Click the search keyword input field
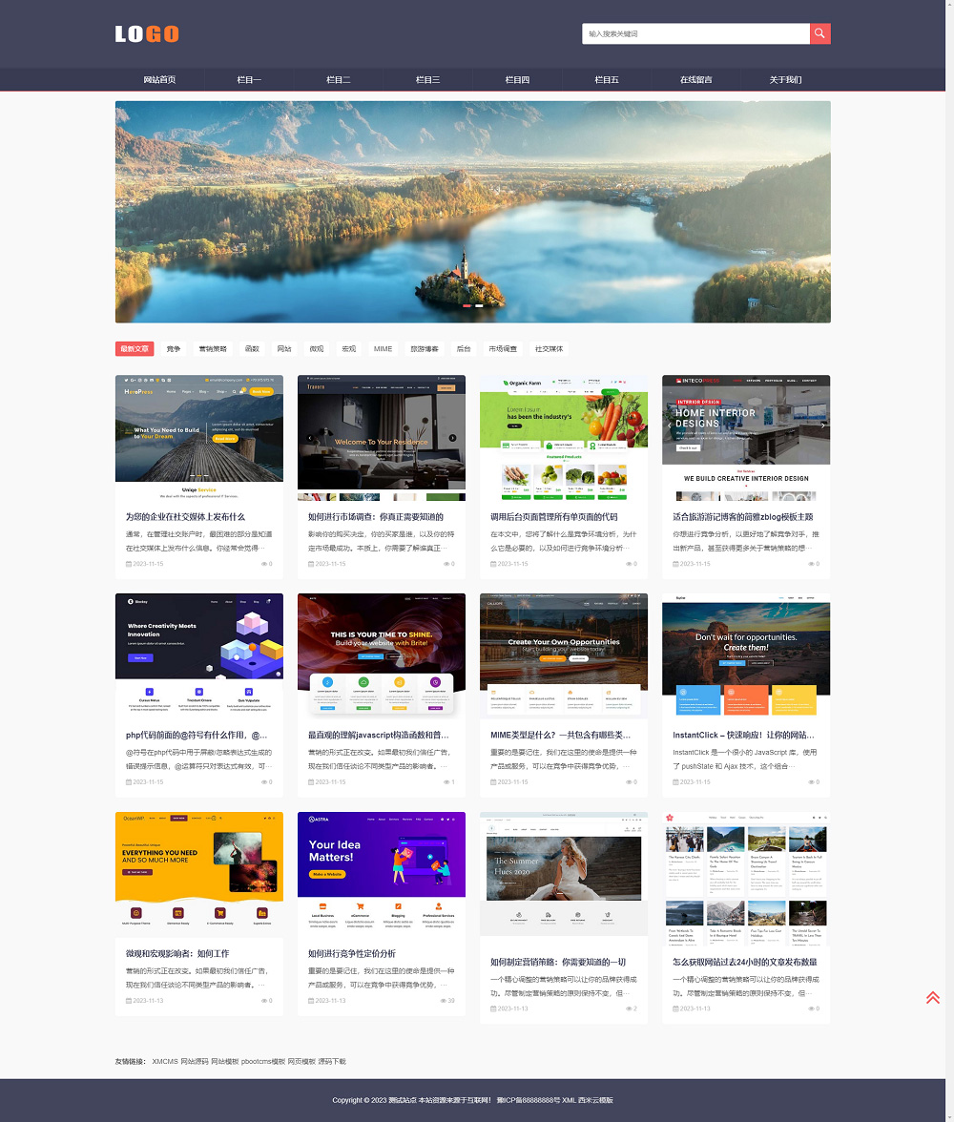This screenshot has height=1122, width=954. click(x=695, y=33)
